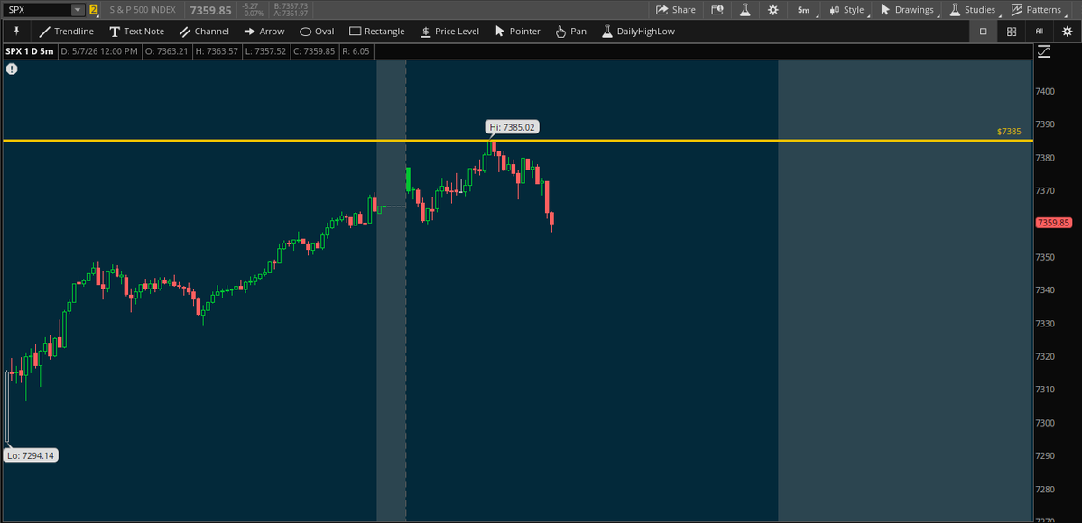The width and height of the screenshot is (1082, 523).
Task: Choose the Rectangle drawing tool
Action: (x=377, y=31)
